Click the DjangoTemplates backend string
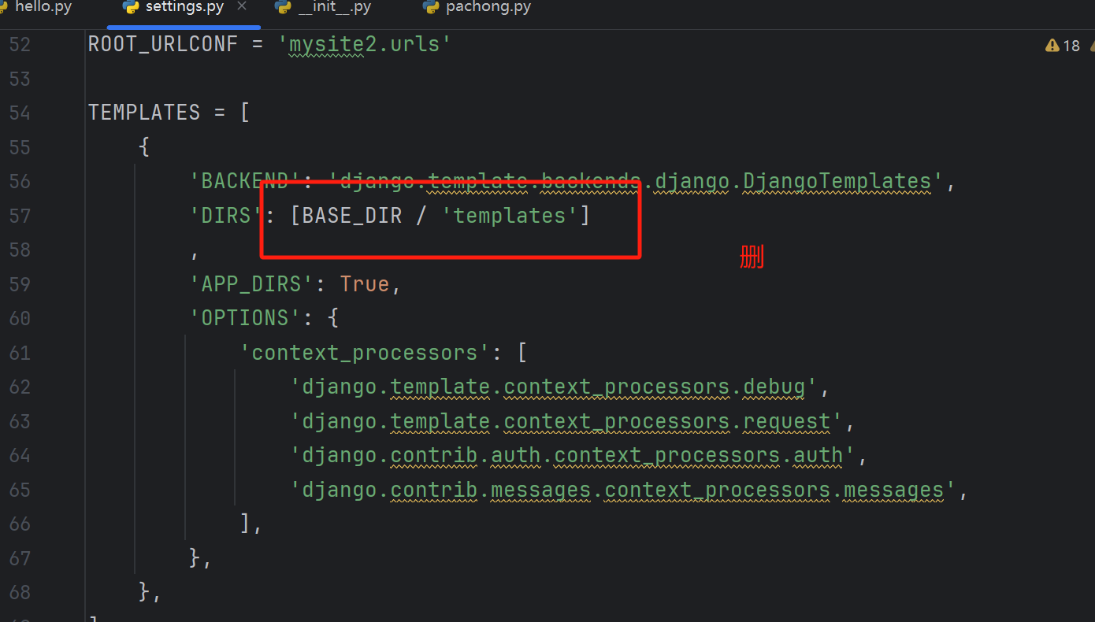 click(635, 181)
